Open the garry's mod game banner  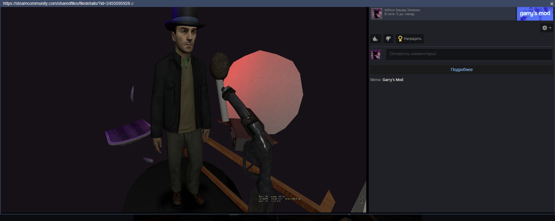[535, 14]
